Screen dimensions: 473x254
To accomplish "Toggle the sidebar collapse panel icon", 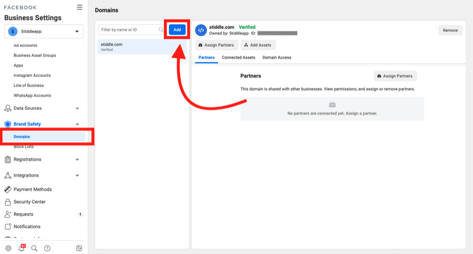I will (x=79, y=248).
